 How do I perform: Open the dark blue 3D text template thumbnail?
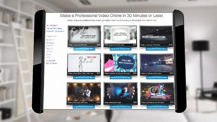pyautogui.click(x=157, y=65)
